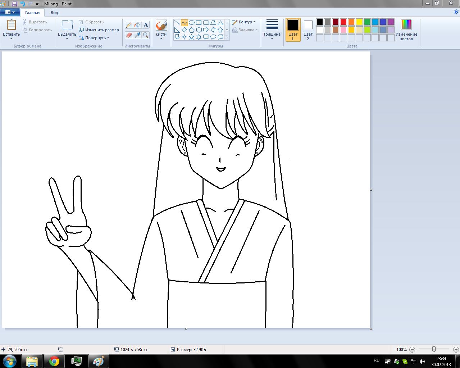
Task: Open the blue Paint file menu button
Action: pyautogui.click(x=10, y=12)
